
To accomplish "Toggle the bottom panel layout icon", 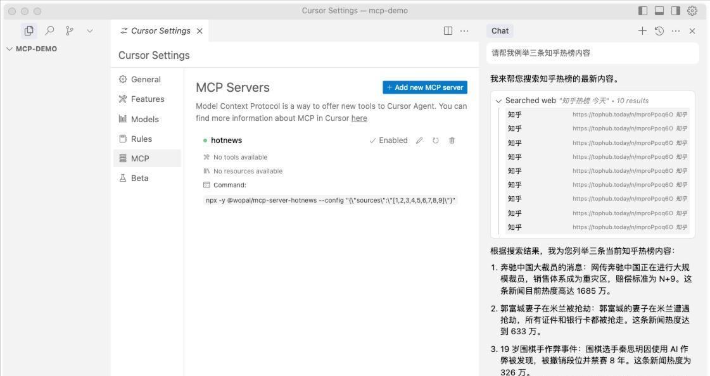I will [659, 11].
